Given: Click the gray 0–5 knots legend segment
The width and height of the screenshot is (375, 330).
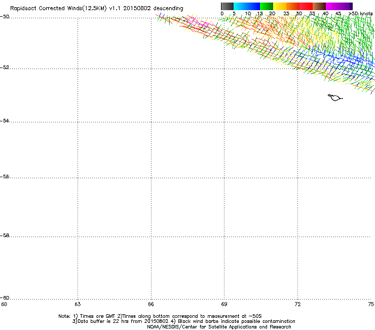Looking at the screenshot, I should coord(227,6).
